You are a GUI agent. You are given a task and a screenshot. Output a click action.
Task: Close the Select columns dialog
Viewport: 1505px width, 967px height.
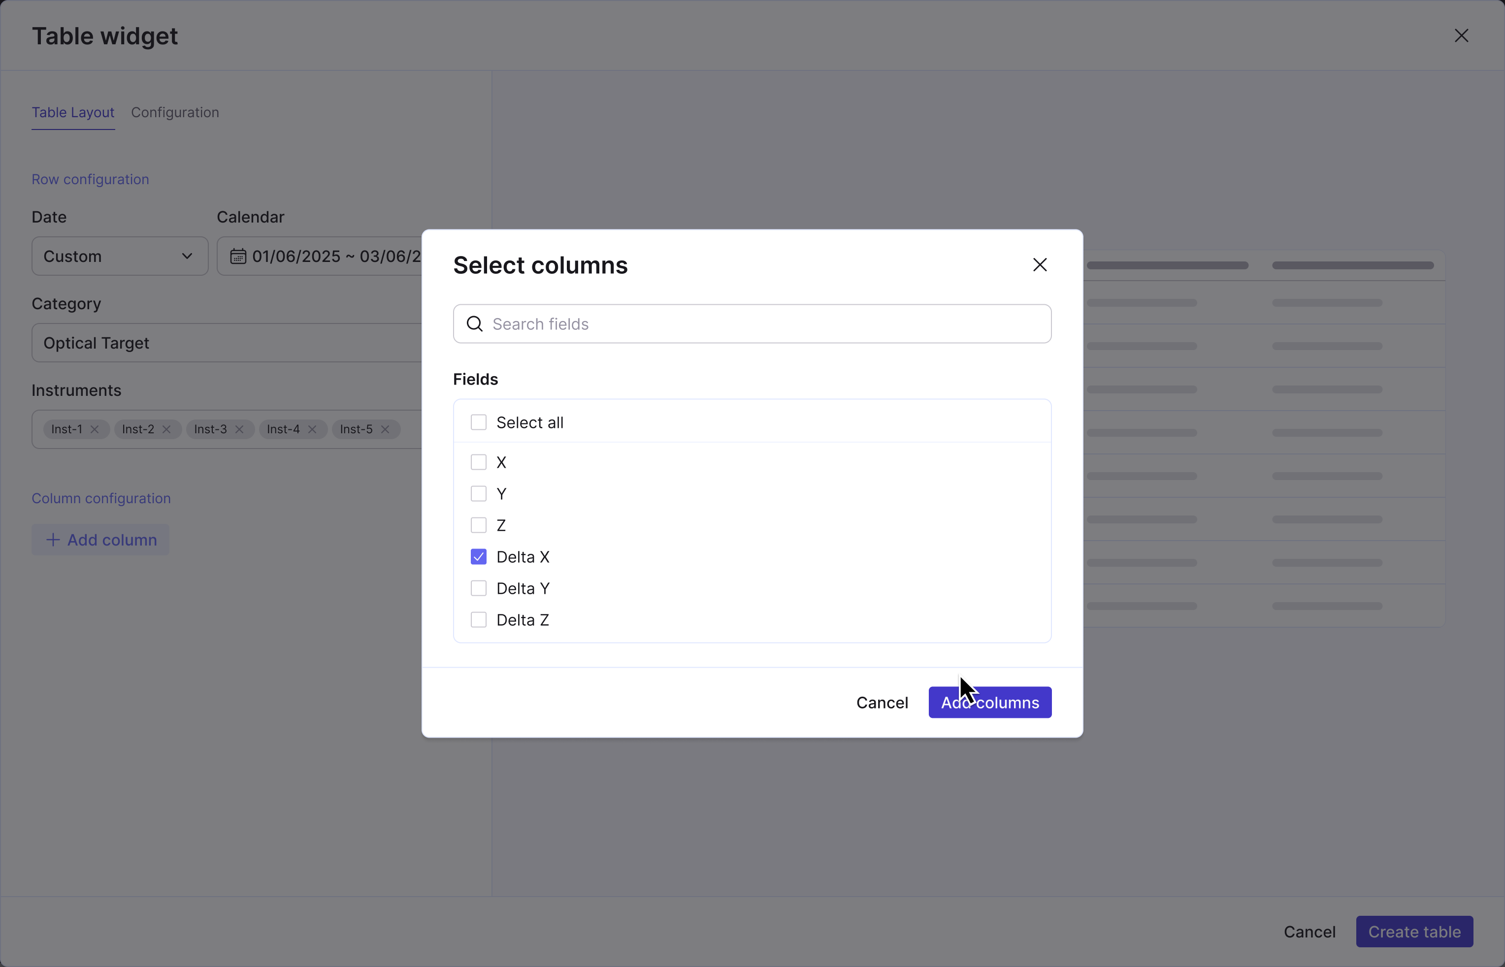[1040, 265]
